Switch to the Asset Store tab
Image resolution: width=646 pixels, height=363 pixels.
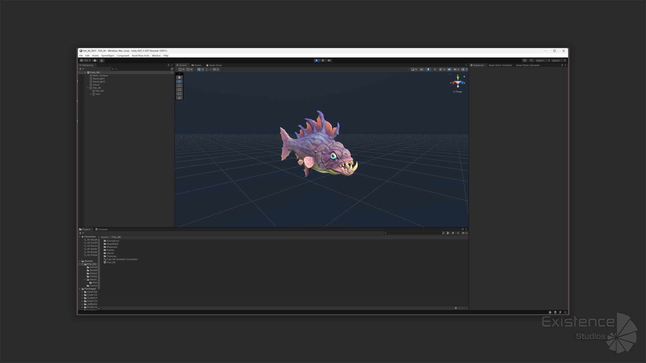click(x=214, y=65)
